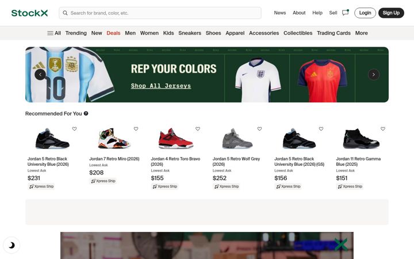Screen dimensions: 414x259
Task: Favorite the Jordan 5 Retro Wolf Grey
Action: tap(259, 129)
